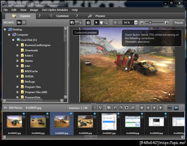
Task: Switch browse mode to folder view icon
Action: pyautogui.click(x=19, y=23)
